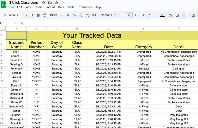
Task: Click the Print icon
Action: coord(38,15)
